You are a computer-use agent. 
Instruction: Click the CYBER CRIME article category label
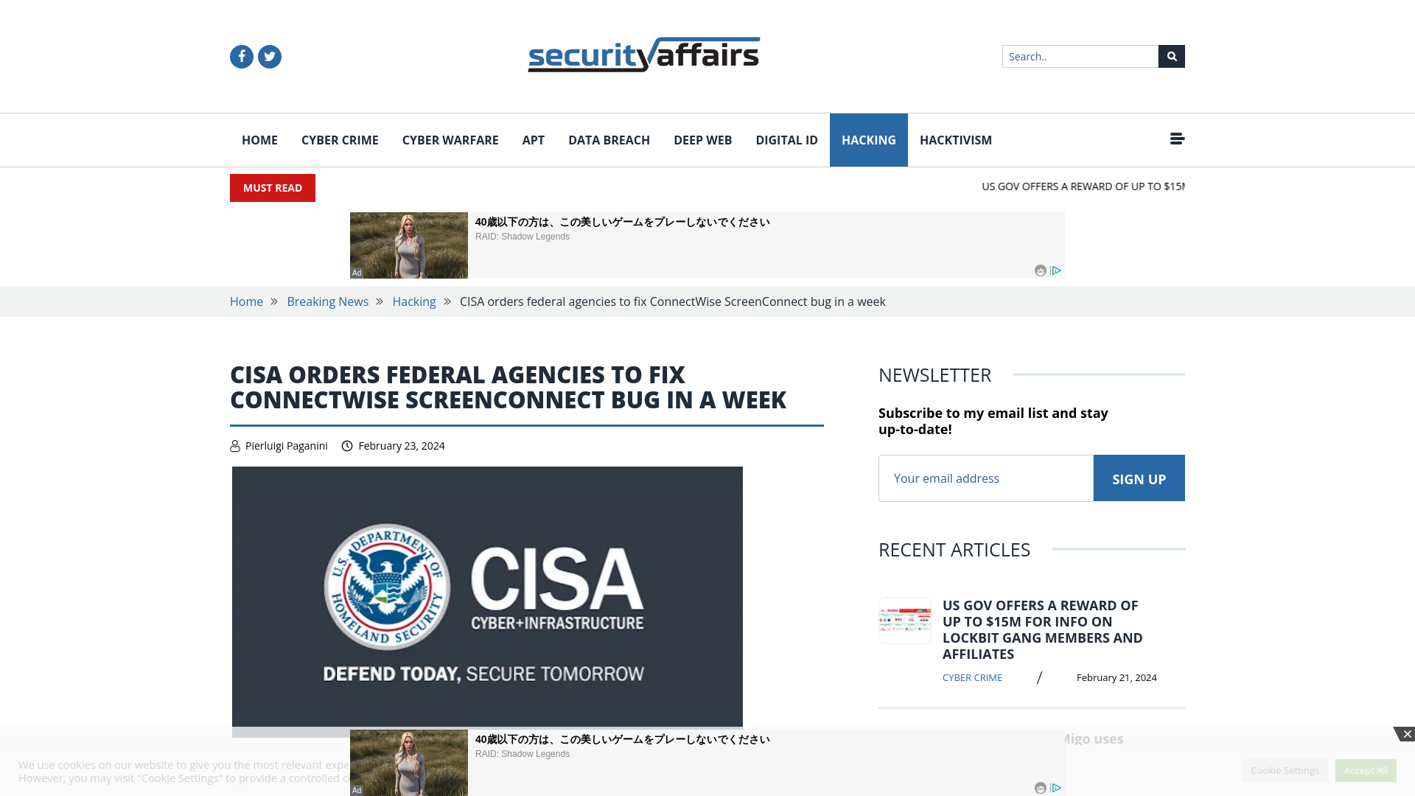tap(972, 677)
